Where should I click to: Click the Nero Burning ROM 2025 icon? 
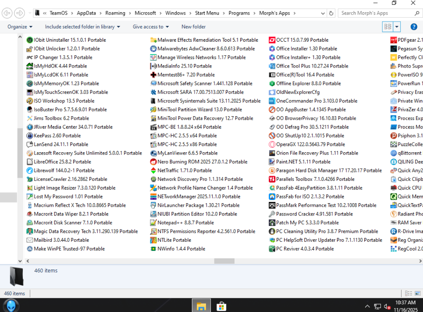(153, 162)
